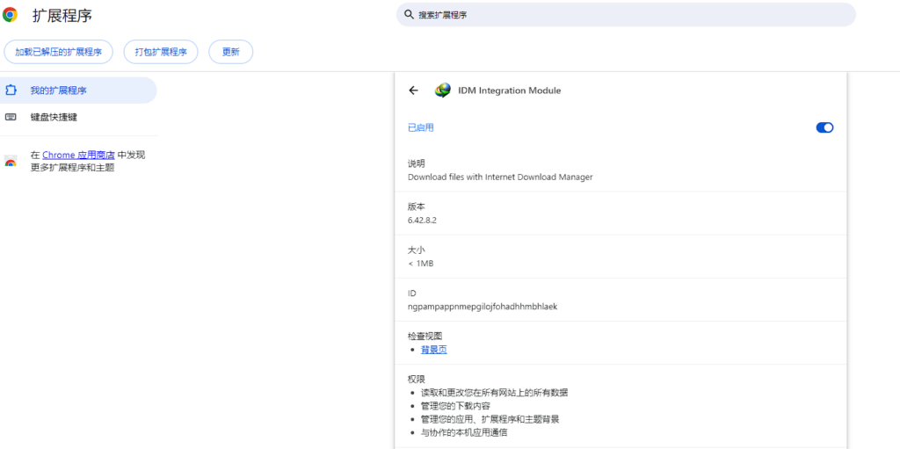Go back with the left arrow
Viewport: 900px width, 449px height.
coord(413,91)
